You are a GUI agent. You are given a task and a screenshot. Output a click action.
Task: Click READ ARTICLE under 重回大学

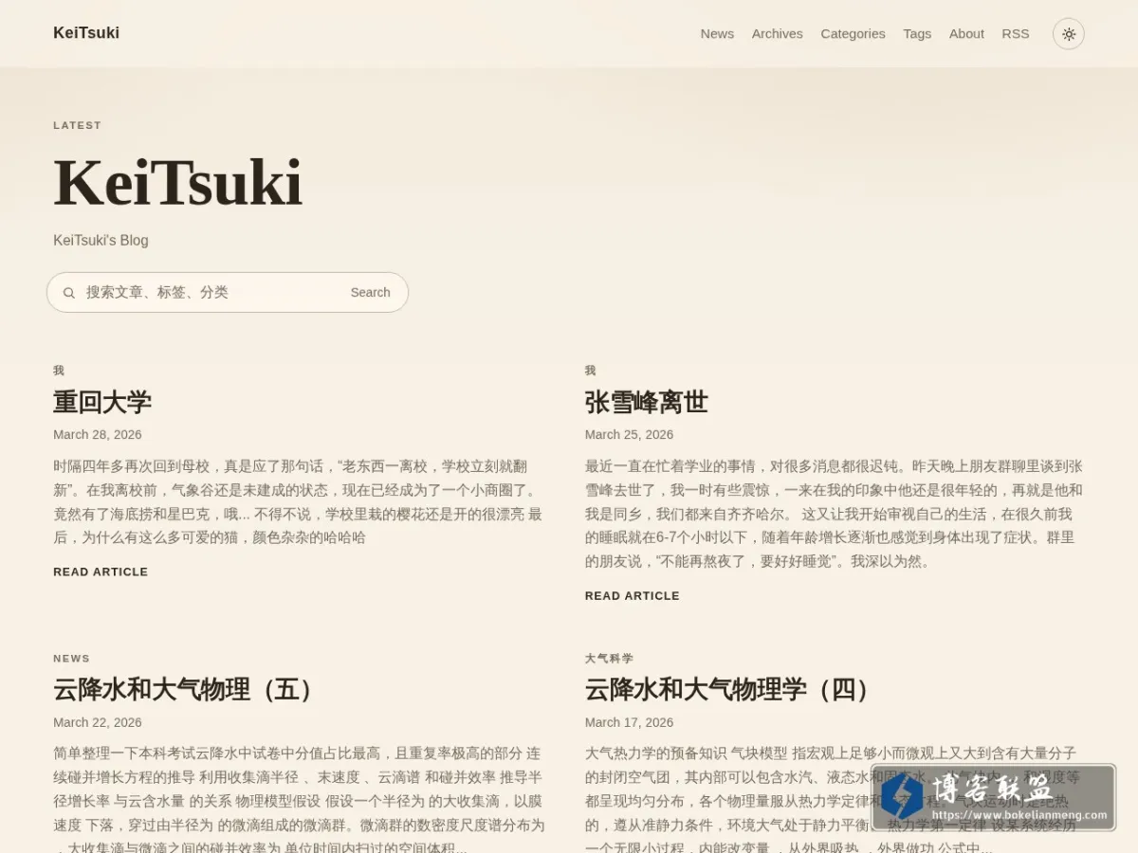tap(101, 572)
